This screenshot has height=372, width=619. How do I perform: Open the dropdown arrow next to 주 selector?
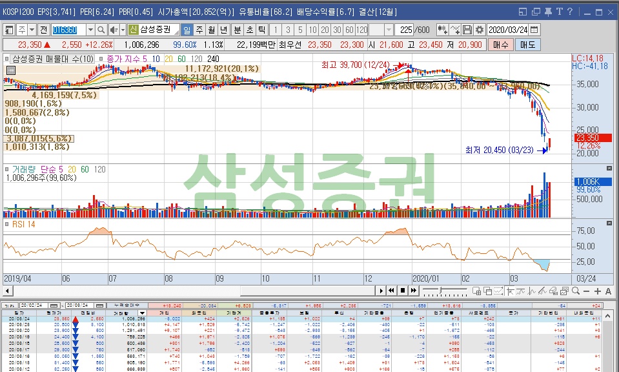(x=32, y=30)
